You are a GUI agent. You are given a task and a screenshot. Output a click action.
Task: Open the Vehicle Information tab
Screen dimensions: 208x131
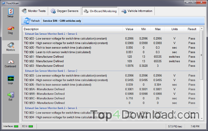pyautogui.click(x=137, y=11)
